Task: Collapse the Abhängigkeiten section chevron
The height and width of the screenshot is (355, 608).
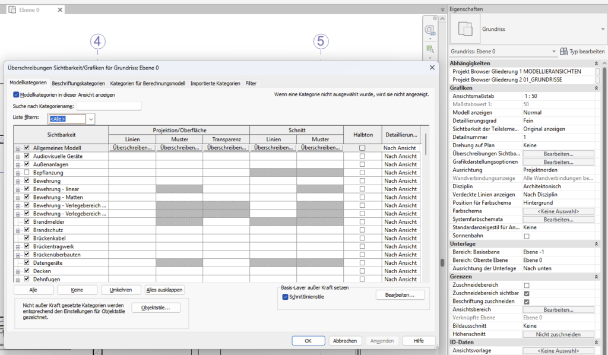Action: pos(597,63)
